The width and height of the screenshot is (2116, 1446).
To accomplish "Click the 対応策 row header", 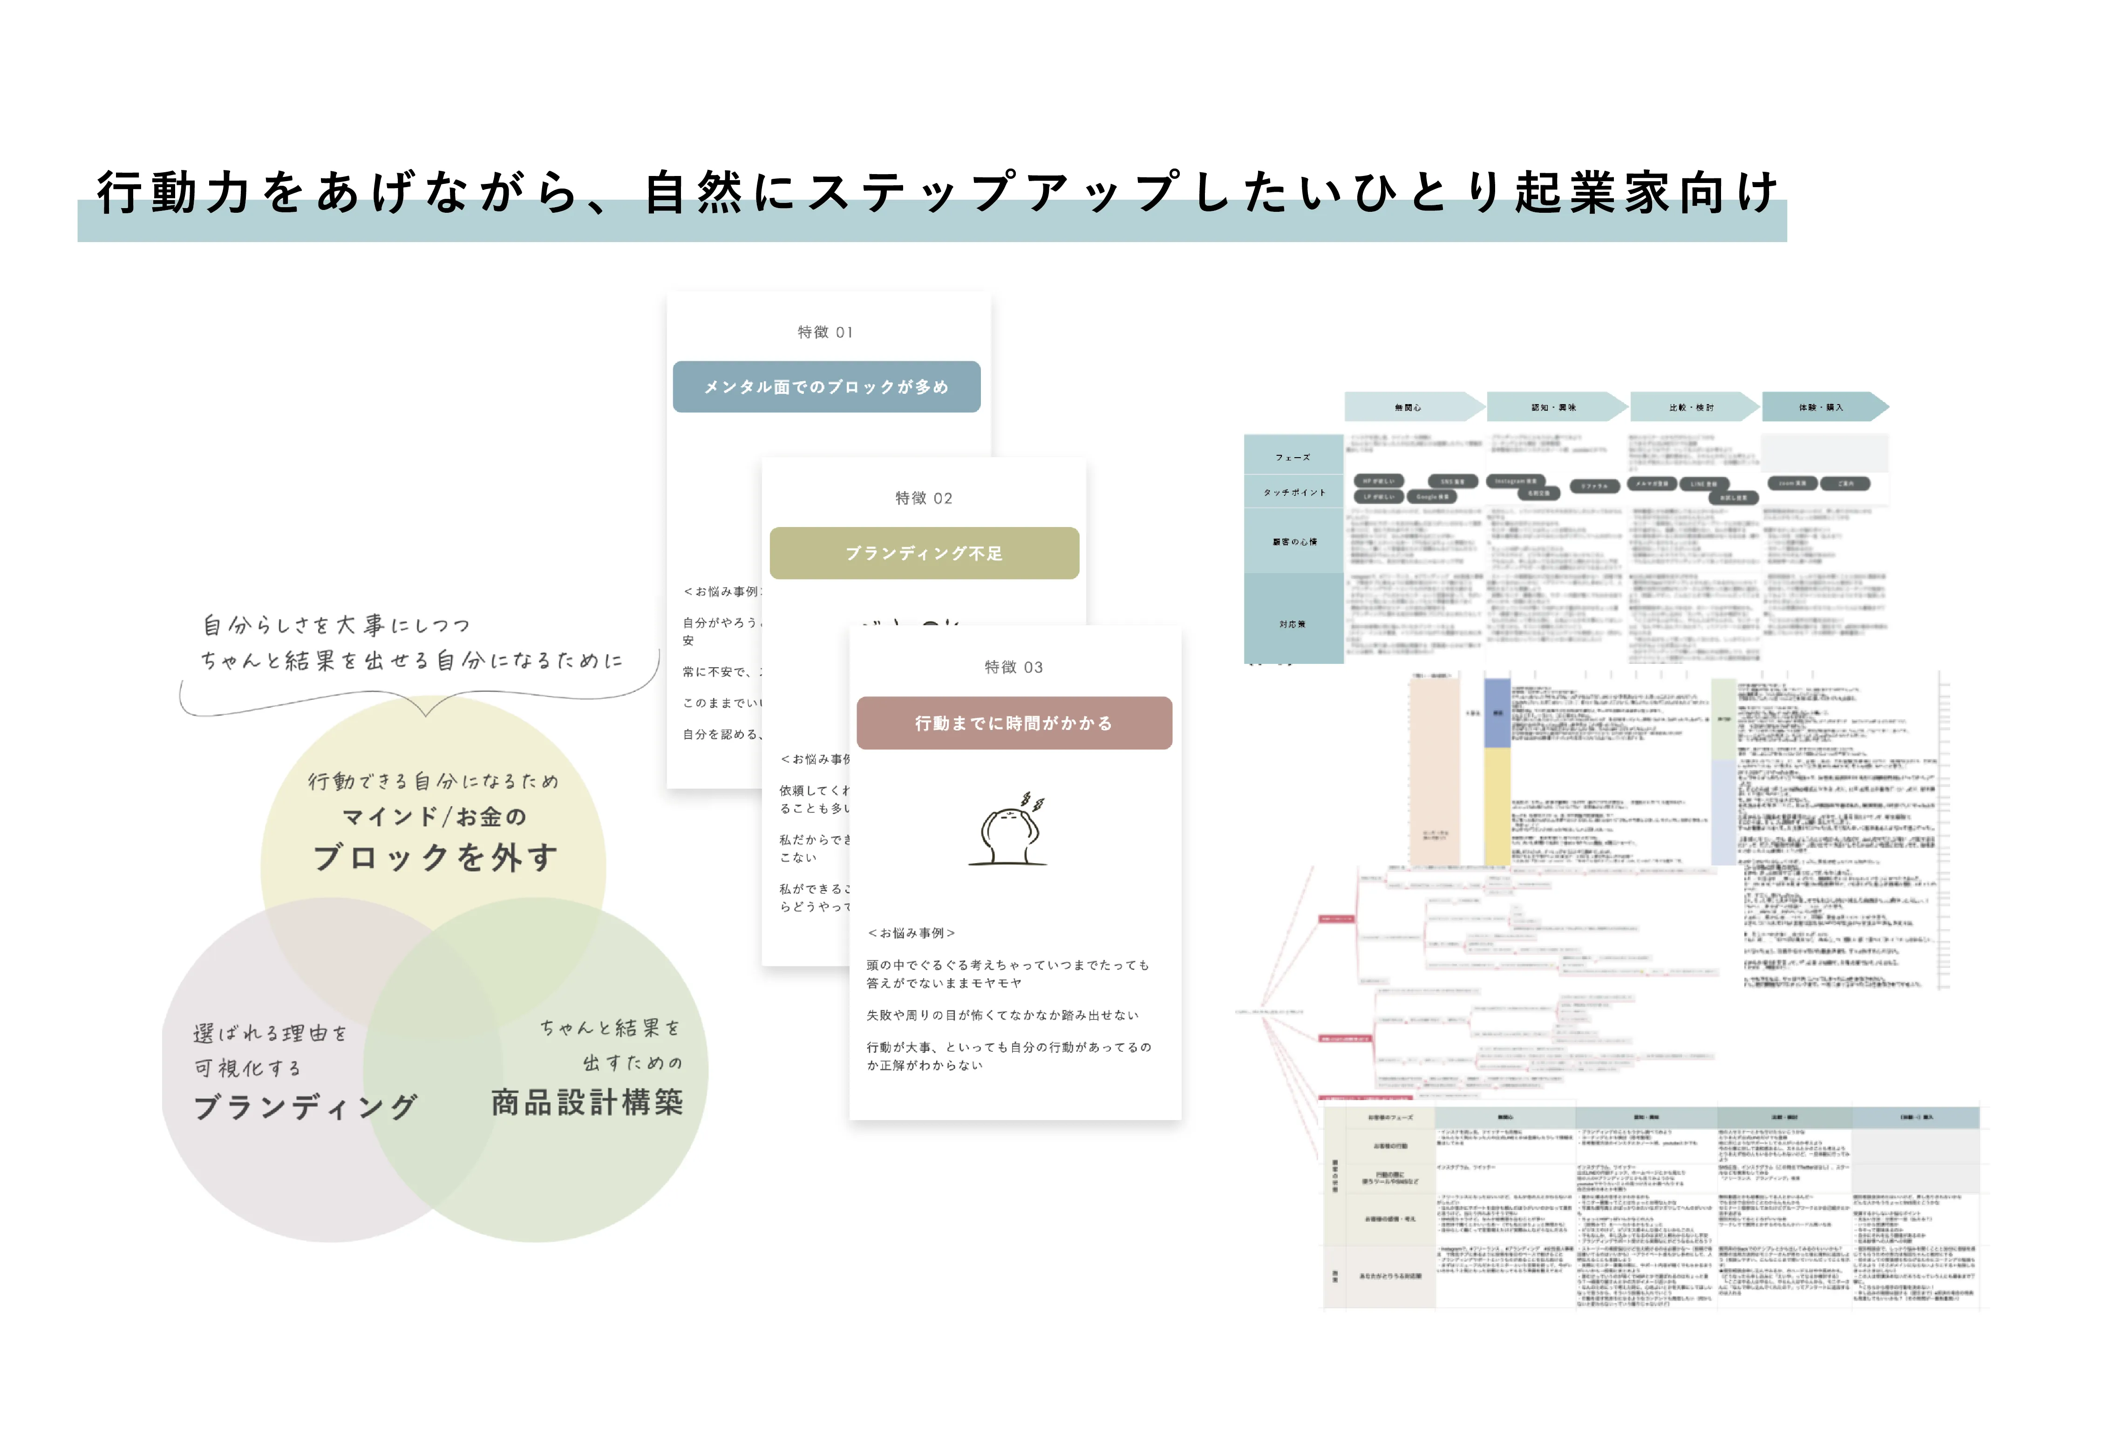I will [x=1293, y=624].
